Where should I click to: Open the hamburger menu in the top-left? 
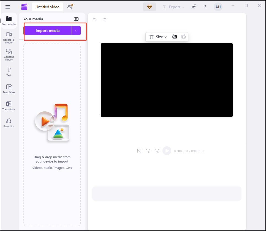click(7, 7)
